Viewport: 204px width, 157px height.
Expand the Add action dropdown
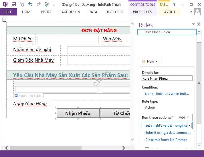184,117
